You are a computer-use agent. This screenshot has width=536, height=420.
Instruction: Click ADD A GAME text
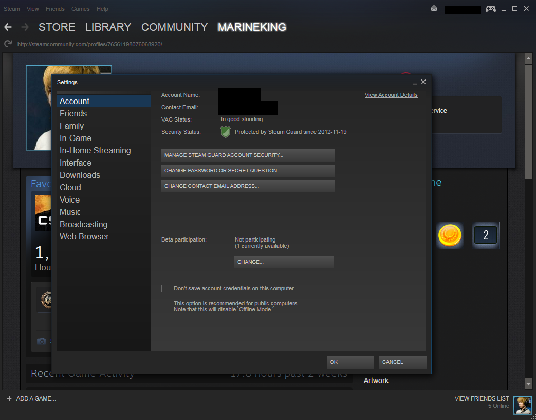[36, 398]
